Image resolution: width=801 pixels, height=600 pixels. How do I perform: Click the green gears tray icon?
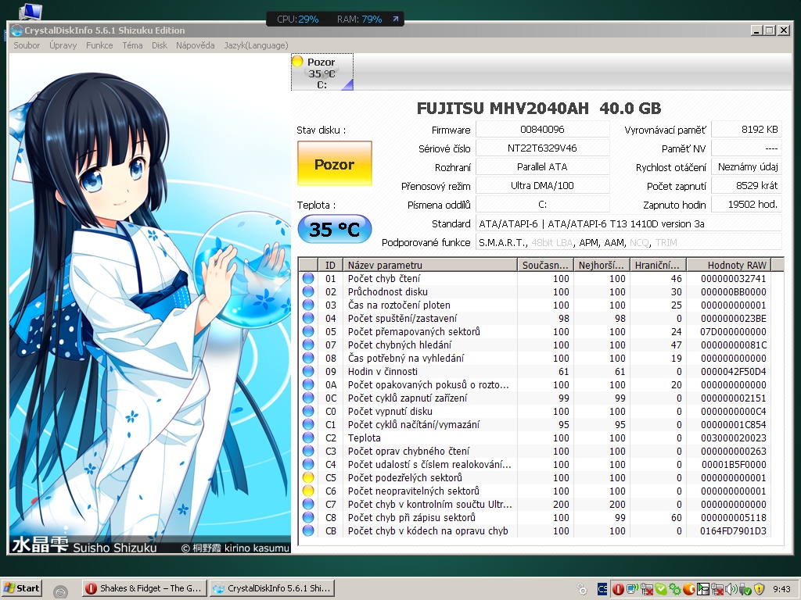[x=675, y=589]
